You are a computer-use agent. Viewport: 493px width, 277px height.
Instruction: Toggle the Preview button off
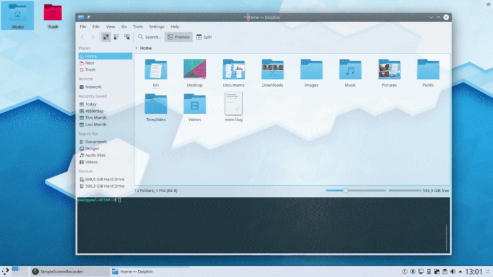179,37
